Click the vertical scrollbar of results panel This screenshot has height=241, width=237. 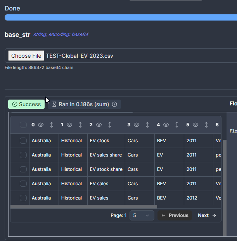click(225, 188)
